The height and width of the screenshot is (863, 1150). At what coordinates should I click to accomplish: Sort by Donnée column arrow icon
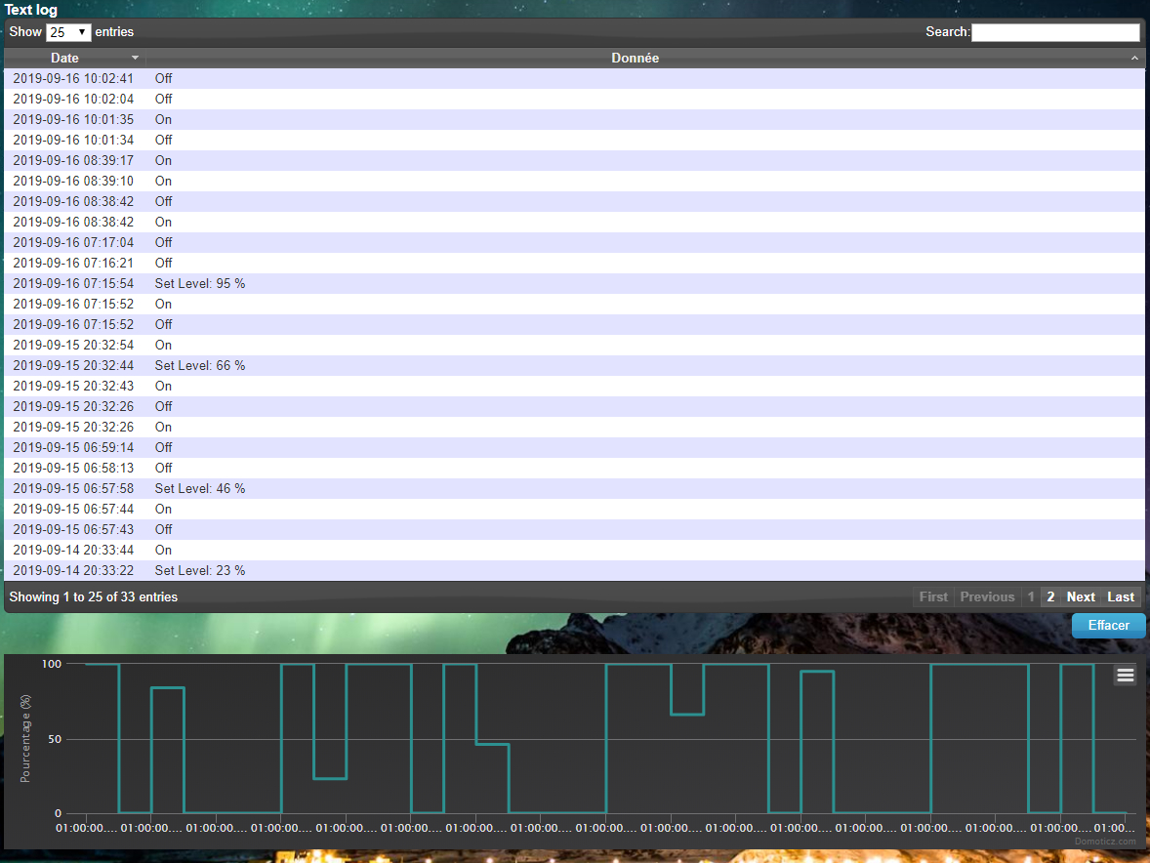click(x=1134, y=59)
